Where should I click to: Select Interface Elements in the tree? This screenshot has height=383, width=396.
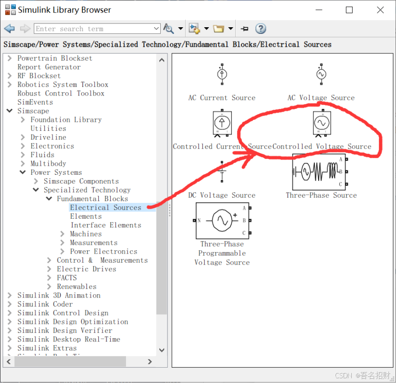point(106,225)
